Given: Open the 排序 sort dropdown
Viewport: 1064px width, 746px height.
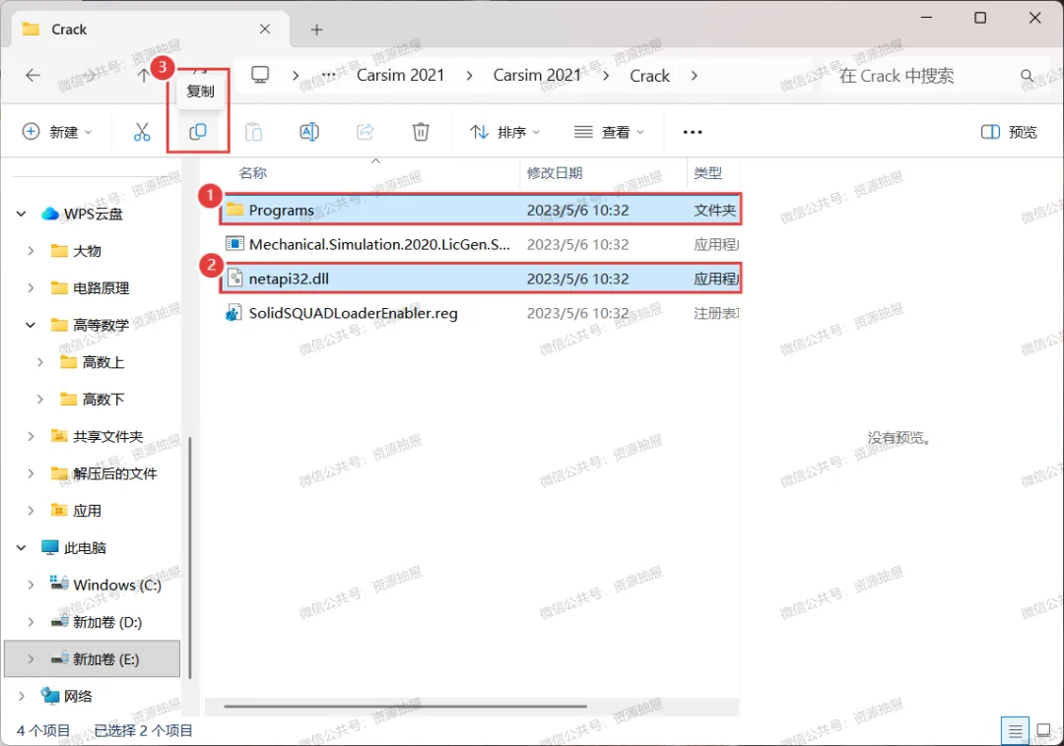Looking at the screenshot, I should click(504, 132).
